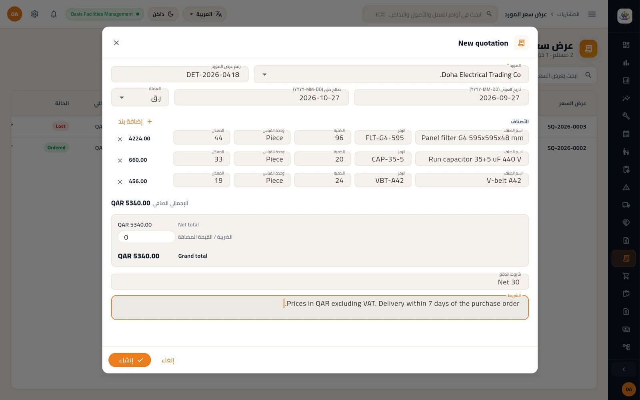The width and height of the screenshot is (640, 400).
Task: Focus the global search box in the top bar
Action: (430, 14)
